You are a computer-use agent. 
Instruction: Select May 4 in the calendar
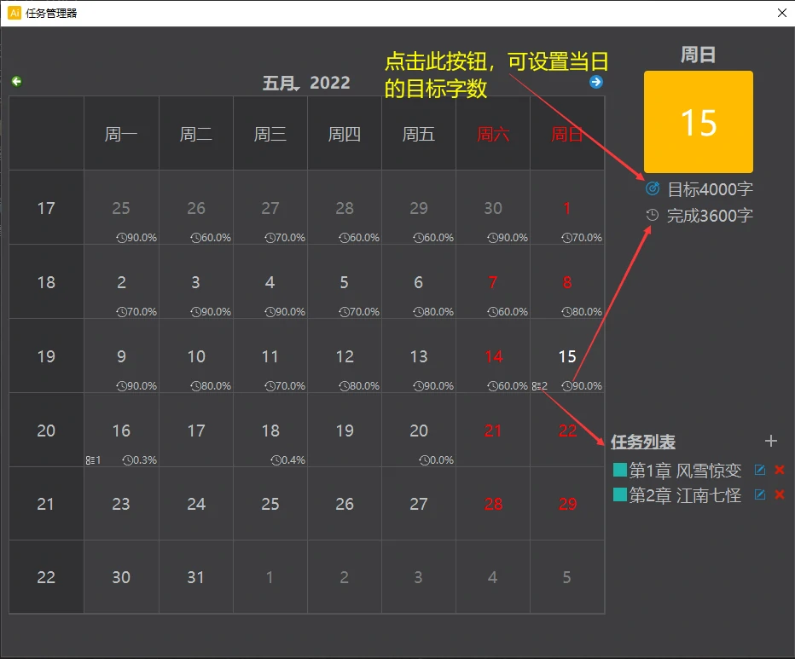(x=270, y=282)
